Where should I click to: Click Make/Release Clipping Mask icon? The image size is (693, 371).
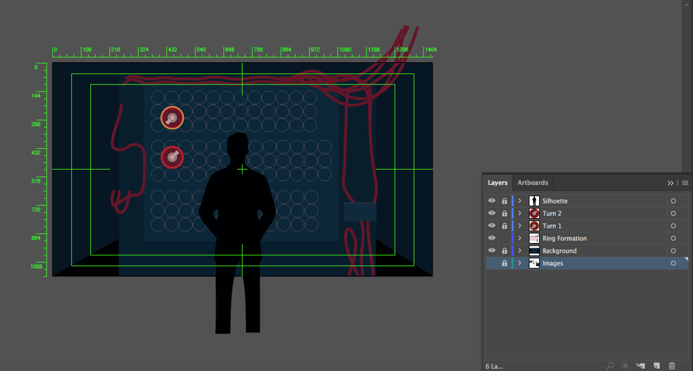625,365
